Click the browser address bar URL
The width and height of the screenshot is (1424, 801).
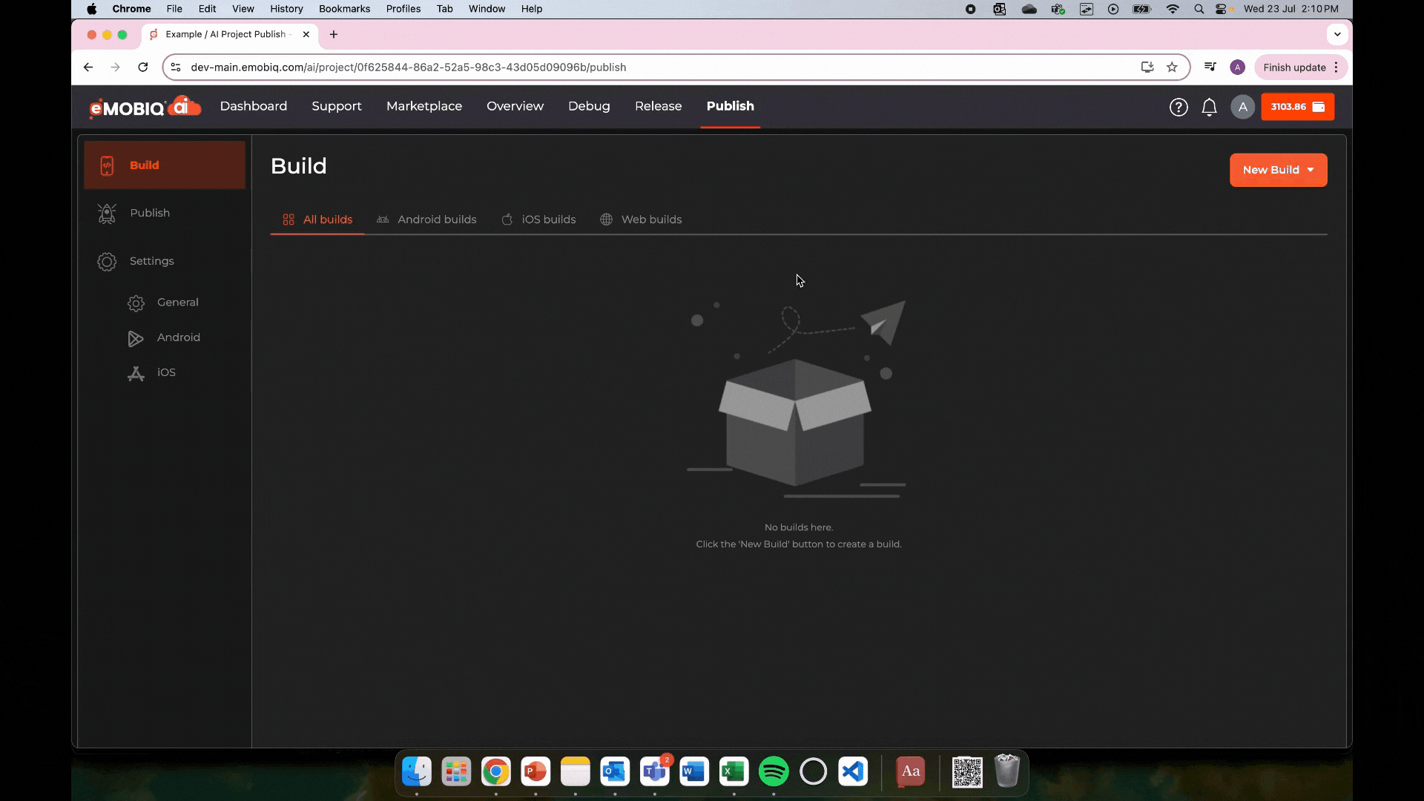pyautogui.click(x=408, y=67)
